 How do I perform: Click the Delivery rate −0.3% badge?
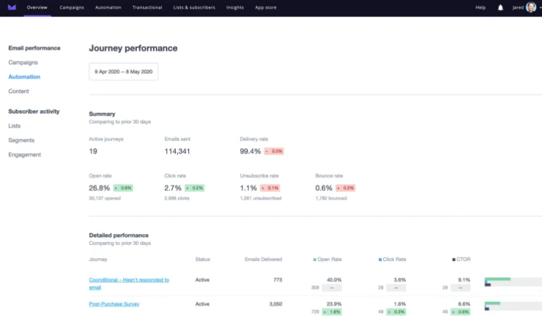pos(274,151)
